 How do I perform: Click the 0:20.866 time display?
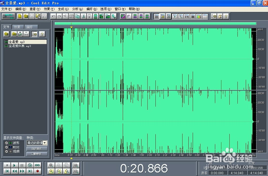pyautogui.click(x=144, y=168)
